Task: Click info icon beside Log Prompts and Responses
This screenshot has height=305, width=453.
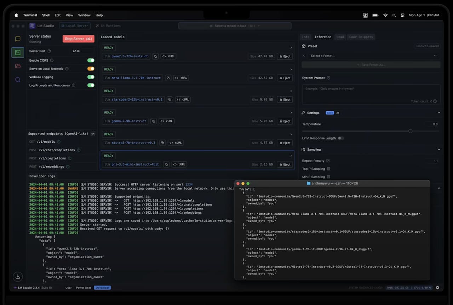Action: coord(74,85)
